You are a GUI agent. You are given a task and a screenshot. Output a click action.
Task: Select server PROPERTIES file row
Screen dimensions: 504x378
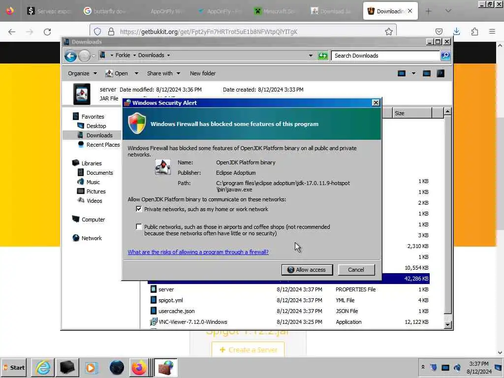[288, 289]
